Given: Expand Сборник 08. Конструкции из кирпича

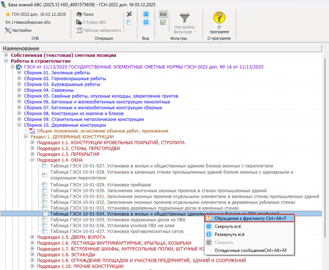Looking at the screenshot, I should coord(19,113).
